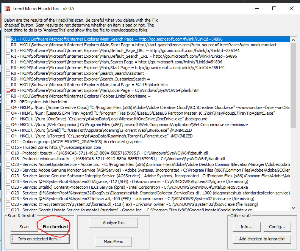Check the O18 Protocol tbauth entry checkbox
The image size is (300, 251).
(x=8, y=153)
